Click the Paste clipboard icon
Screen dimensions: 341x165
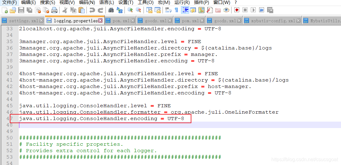click(82, 10)
